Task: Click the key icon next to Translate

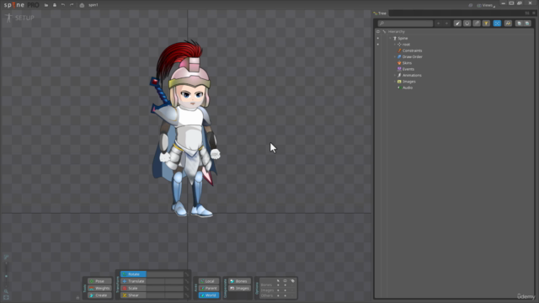Action: tap(187, 281)
